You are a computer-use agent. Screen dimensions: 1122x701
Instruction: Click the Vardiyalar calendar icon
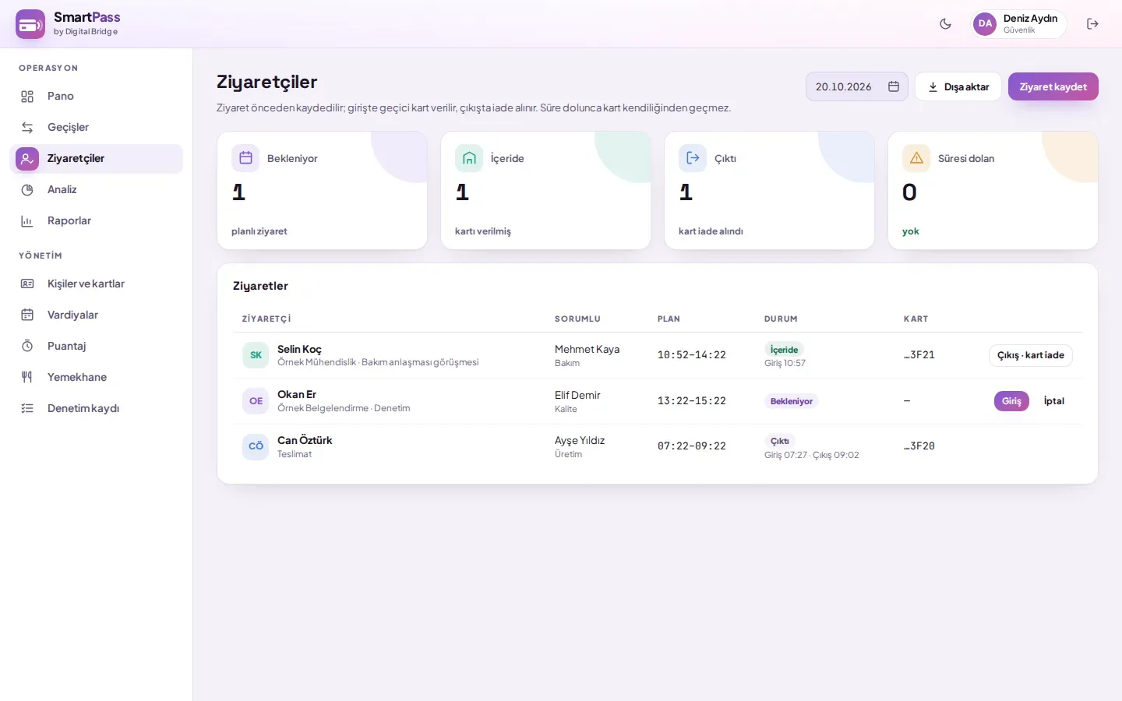[x=27, y=315]
